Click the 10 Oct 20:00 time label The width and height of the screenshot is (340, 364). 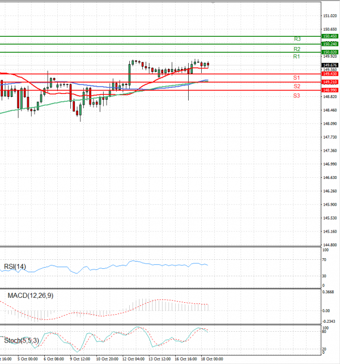click(107, 359)
